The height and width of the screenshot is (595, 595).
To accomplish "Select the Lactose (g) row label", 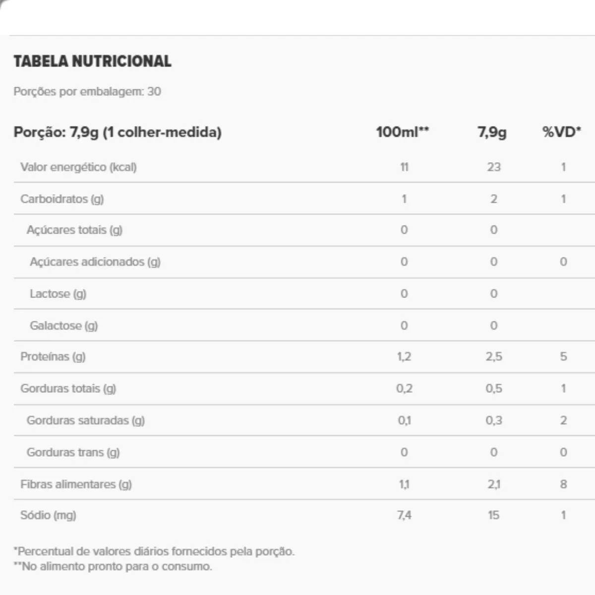I will click(x=58, y=294).
